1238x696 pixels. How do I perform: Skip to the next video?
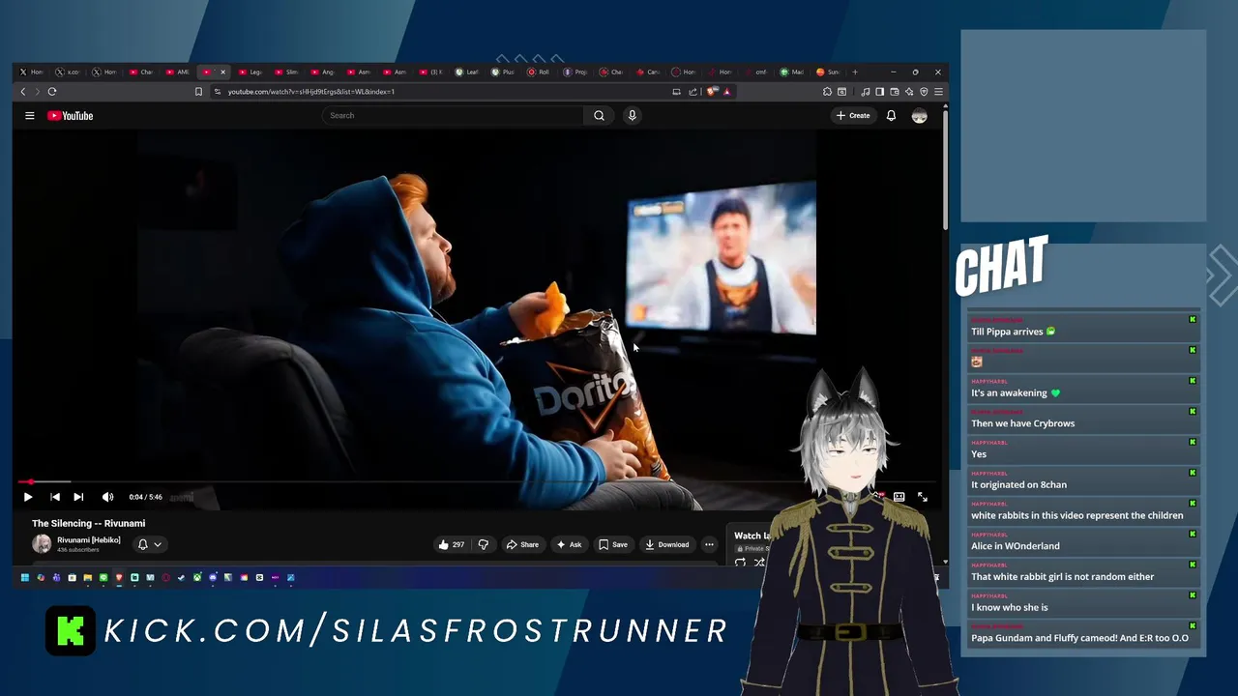pyautogui.click(x=78, y=497)
